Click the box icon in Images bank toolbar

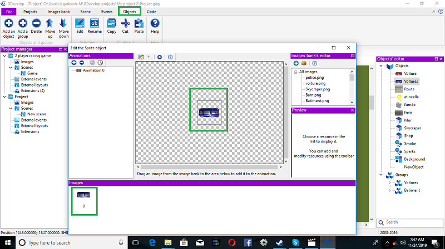pos(304,63)
